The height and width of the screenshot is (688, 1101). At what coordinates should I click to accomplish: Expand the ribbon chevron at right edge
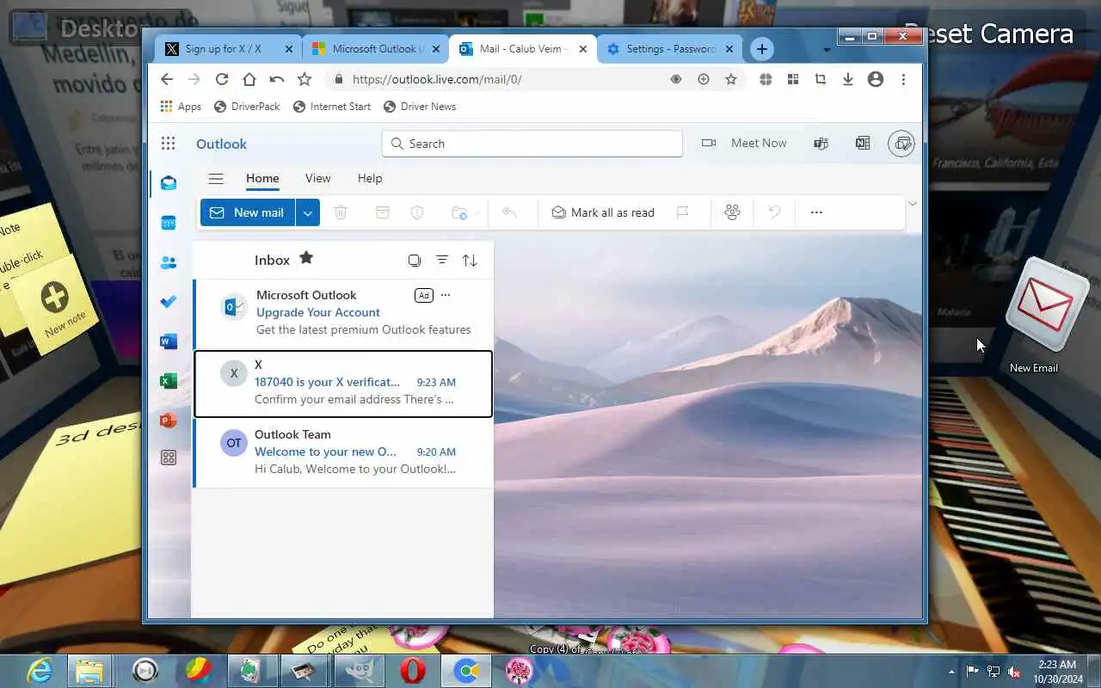[913, 204]
